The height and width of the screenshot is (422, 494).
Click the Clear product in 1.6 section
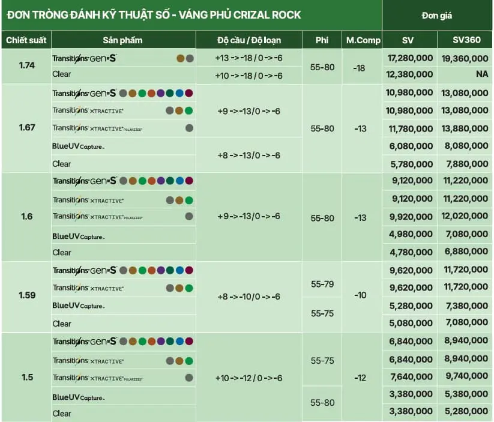coord(62,253)
